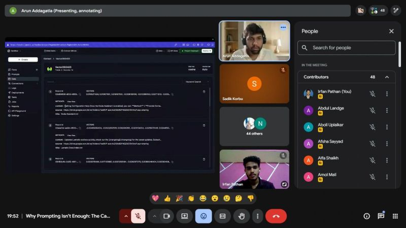Open video settings arrow beside camera
Image resolution: width=406 pixels, height=228 pixels.
click(x=154, y=216)
